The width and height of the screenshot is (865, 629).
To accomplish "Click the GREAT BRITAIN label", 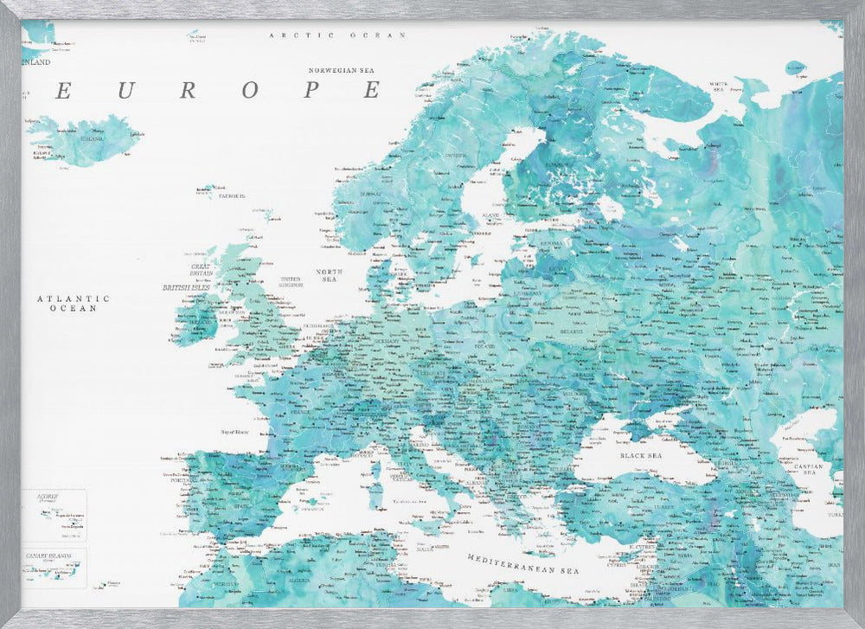I will pos(200,267).
